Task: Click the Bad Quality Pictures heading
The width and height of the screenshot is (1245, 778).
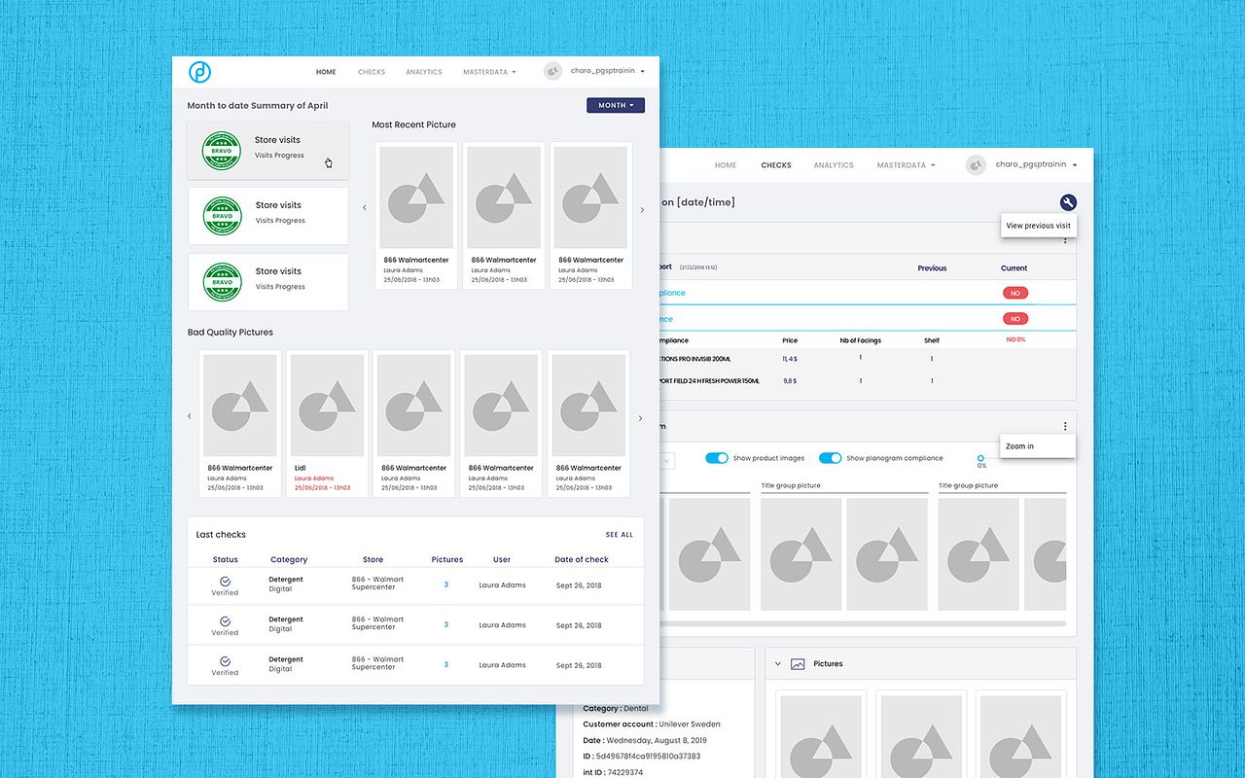Action: (x=231, y=333)
